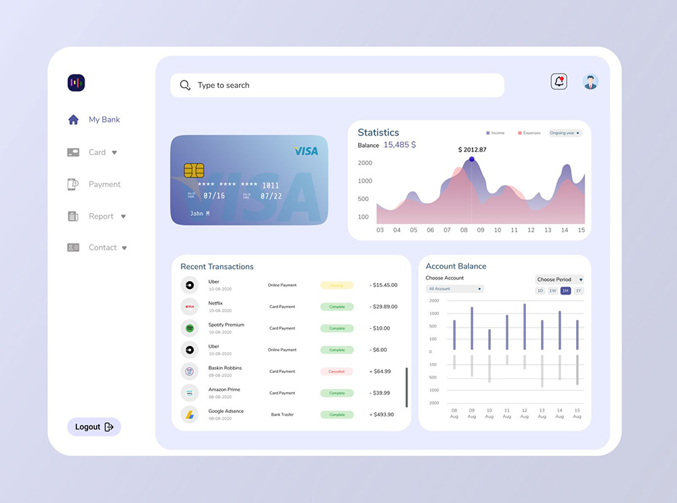Viewport: 677px width, 503px height.
Task: Open the All Account dropdown
Action: pos(455,289)
